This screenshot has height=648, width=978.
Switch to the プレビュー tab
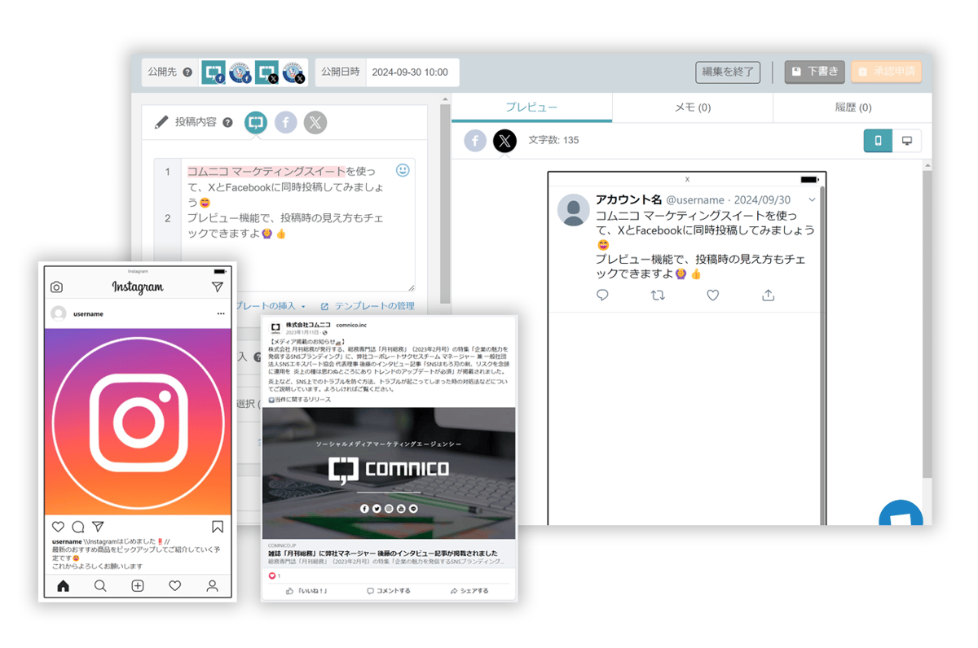click(531, 107)
